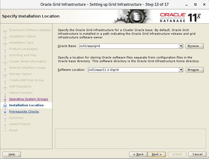
Task: Select the Installation Location step
Action: pos(26,105)
